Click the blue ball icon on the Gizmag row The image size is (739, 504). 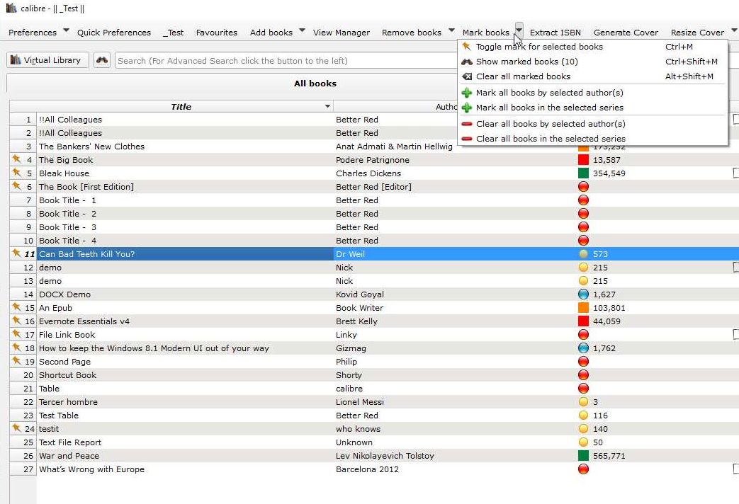tap(583, 348)
